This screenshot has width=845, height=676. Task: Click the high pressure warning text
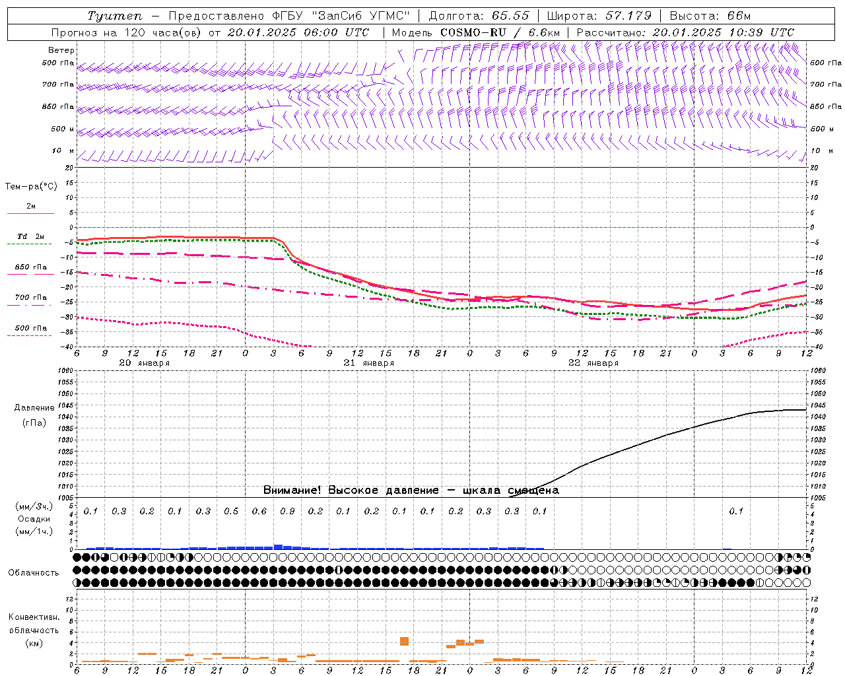click(411, 490)
